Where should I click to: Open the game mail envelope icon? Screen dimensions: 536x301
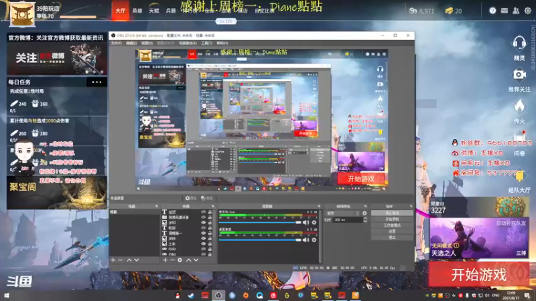click(x=505, y=11)
